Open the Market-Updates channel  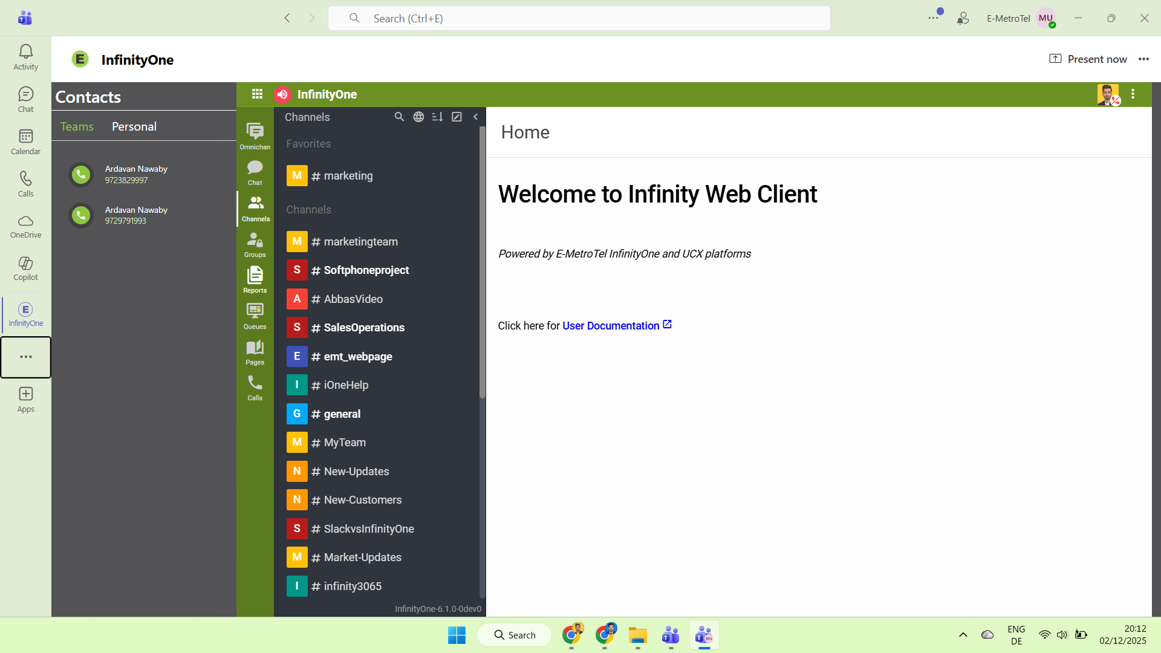click(x=381, y=557)
